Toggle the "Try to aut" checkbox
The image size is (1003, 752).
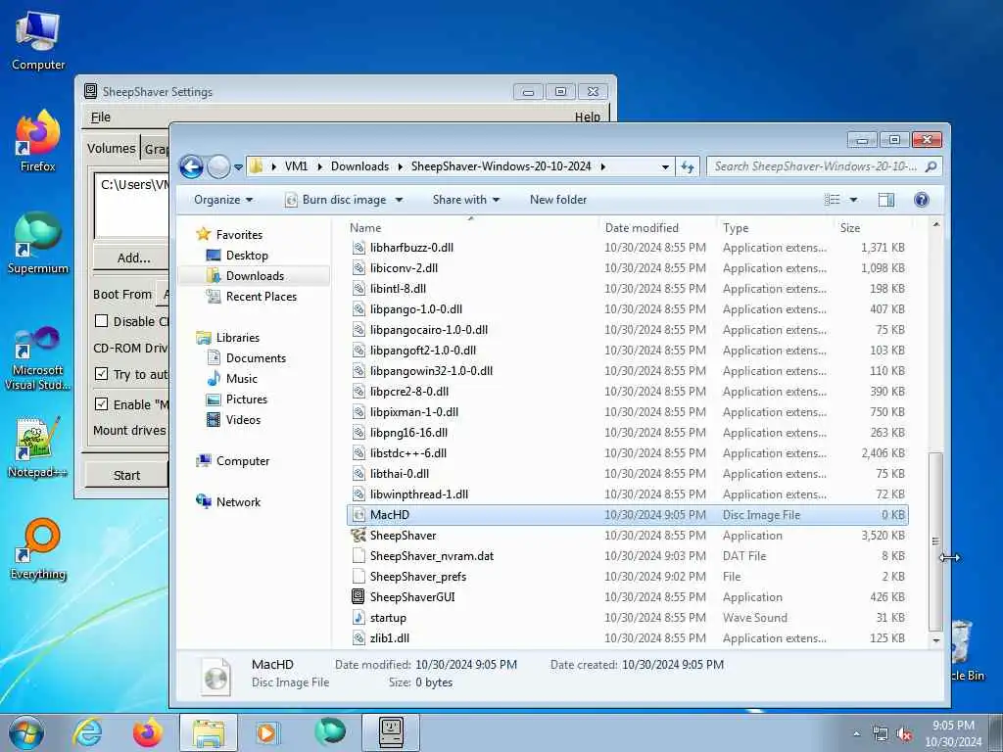click(101, 373)
